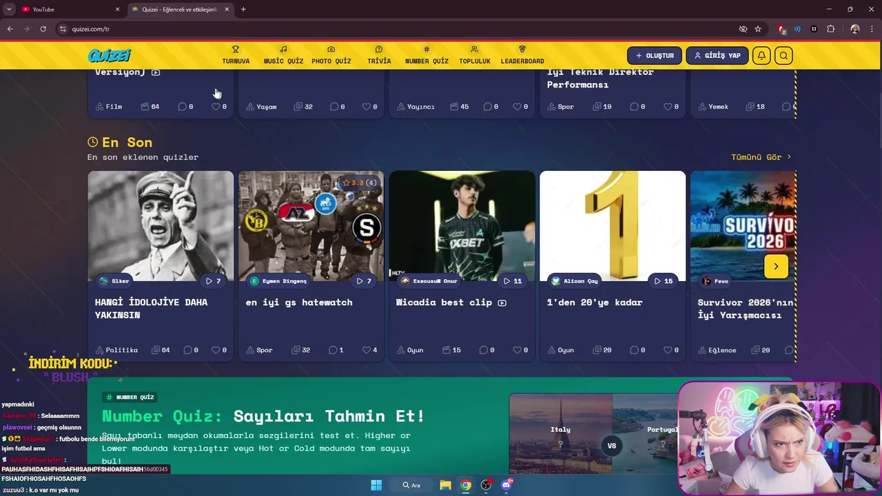This screenshot has height=496, width=882.
Task: Open comments on Wicadia best clip
Action: point(486,350)
